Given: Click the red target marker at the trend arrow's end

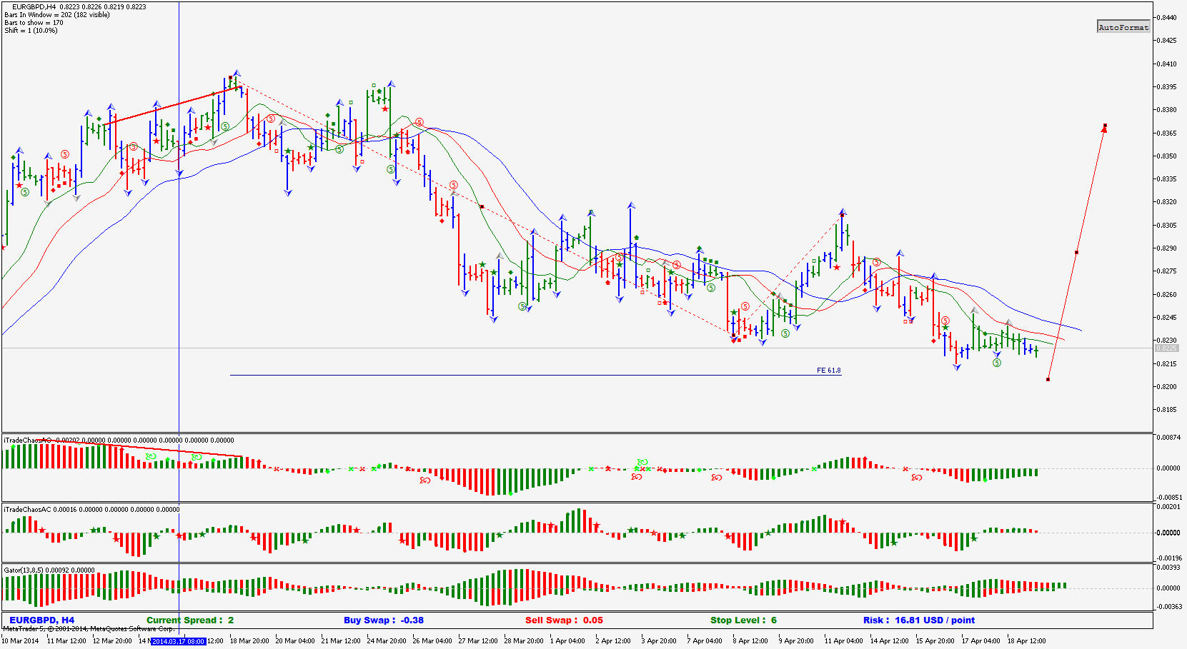Looking at the screenshot, I should pos(1105,126).
